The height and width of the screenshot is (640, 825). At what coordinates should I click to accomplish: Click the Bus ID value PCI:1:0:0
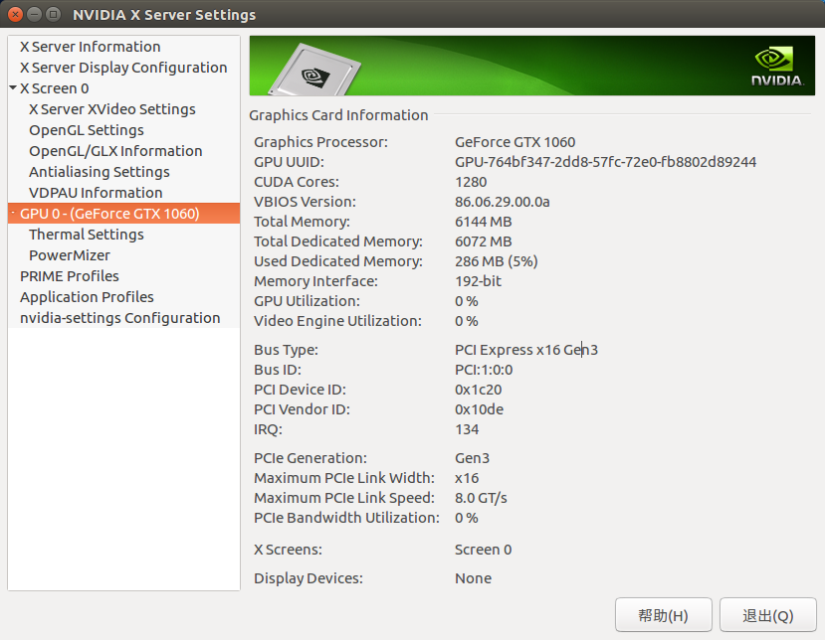click(484, 370)
